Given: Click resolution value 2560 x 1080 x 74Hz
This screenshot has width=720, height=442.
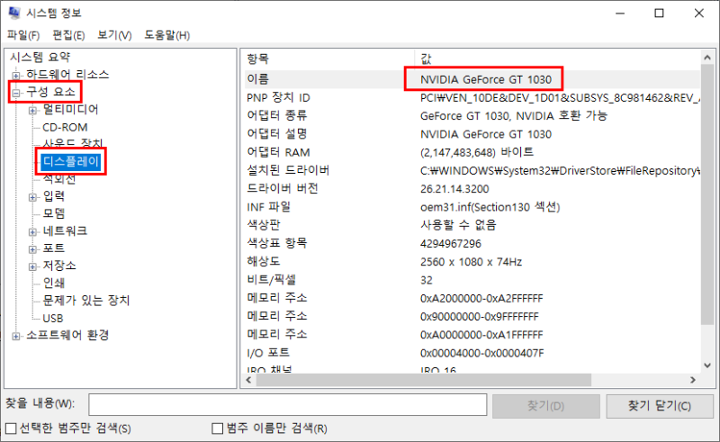Looking at the screenshot, I should tap(471, 262).
